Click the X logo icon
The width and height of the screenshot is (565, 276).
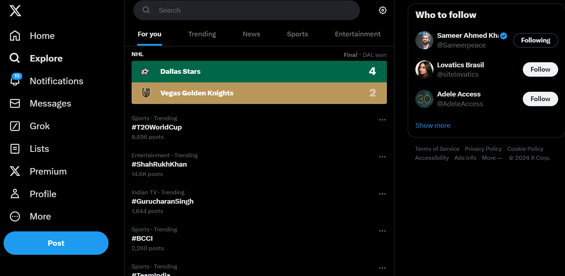tap(15, 10)
